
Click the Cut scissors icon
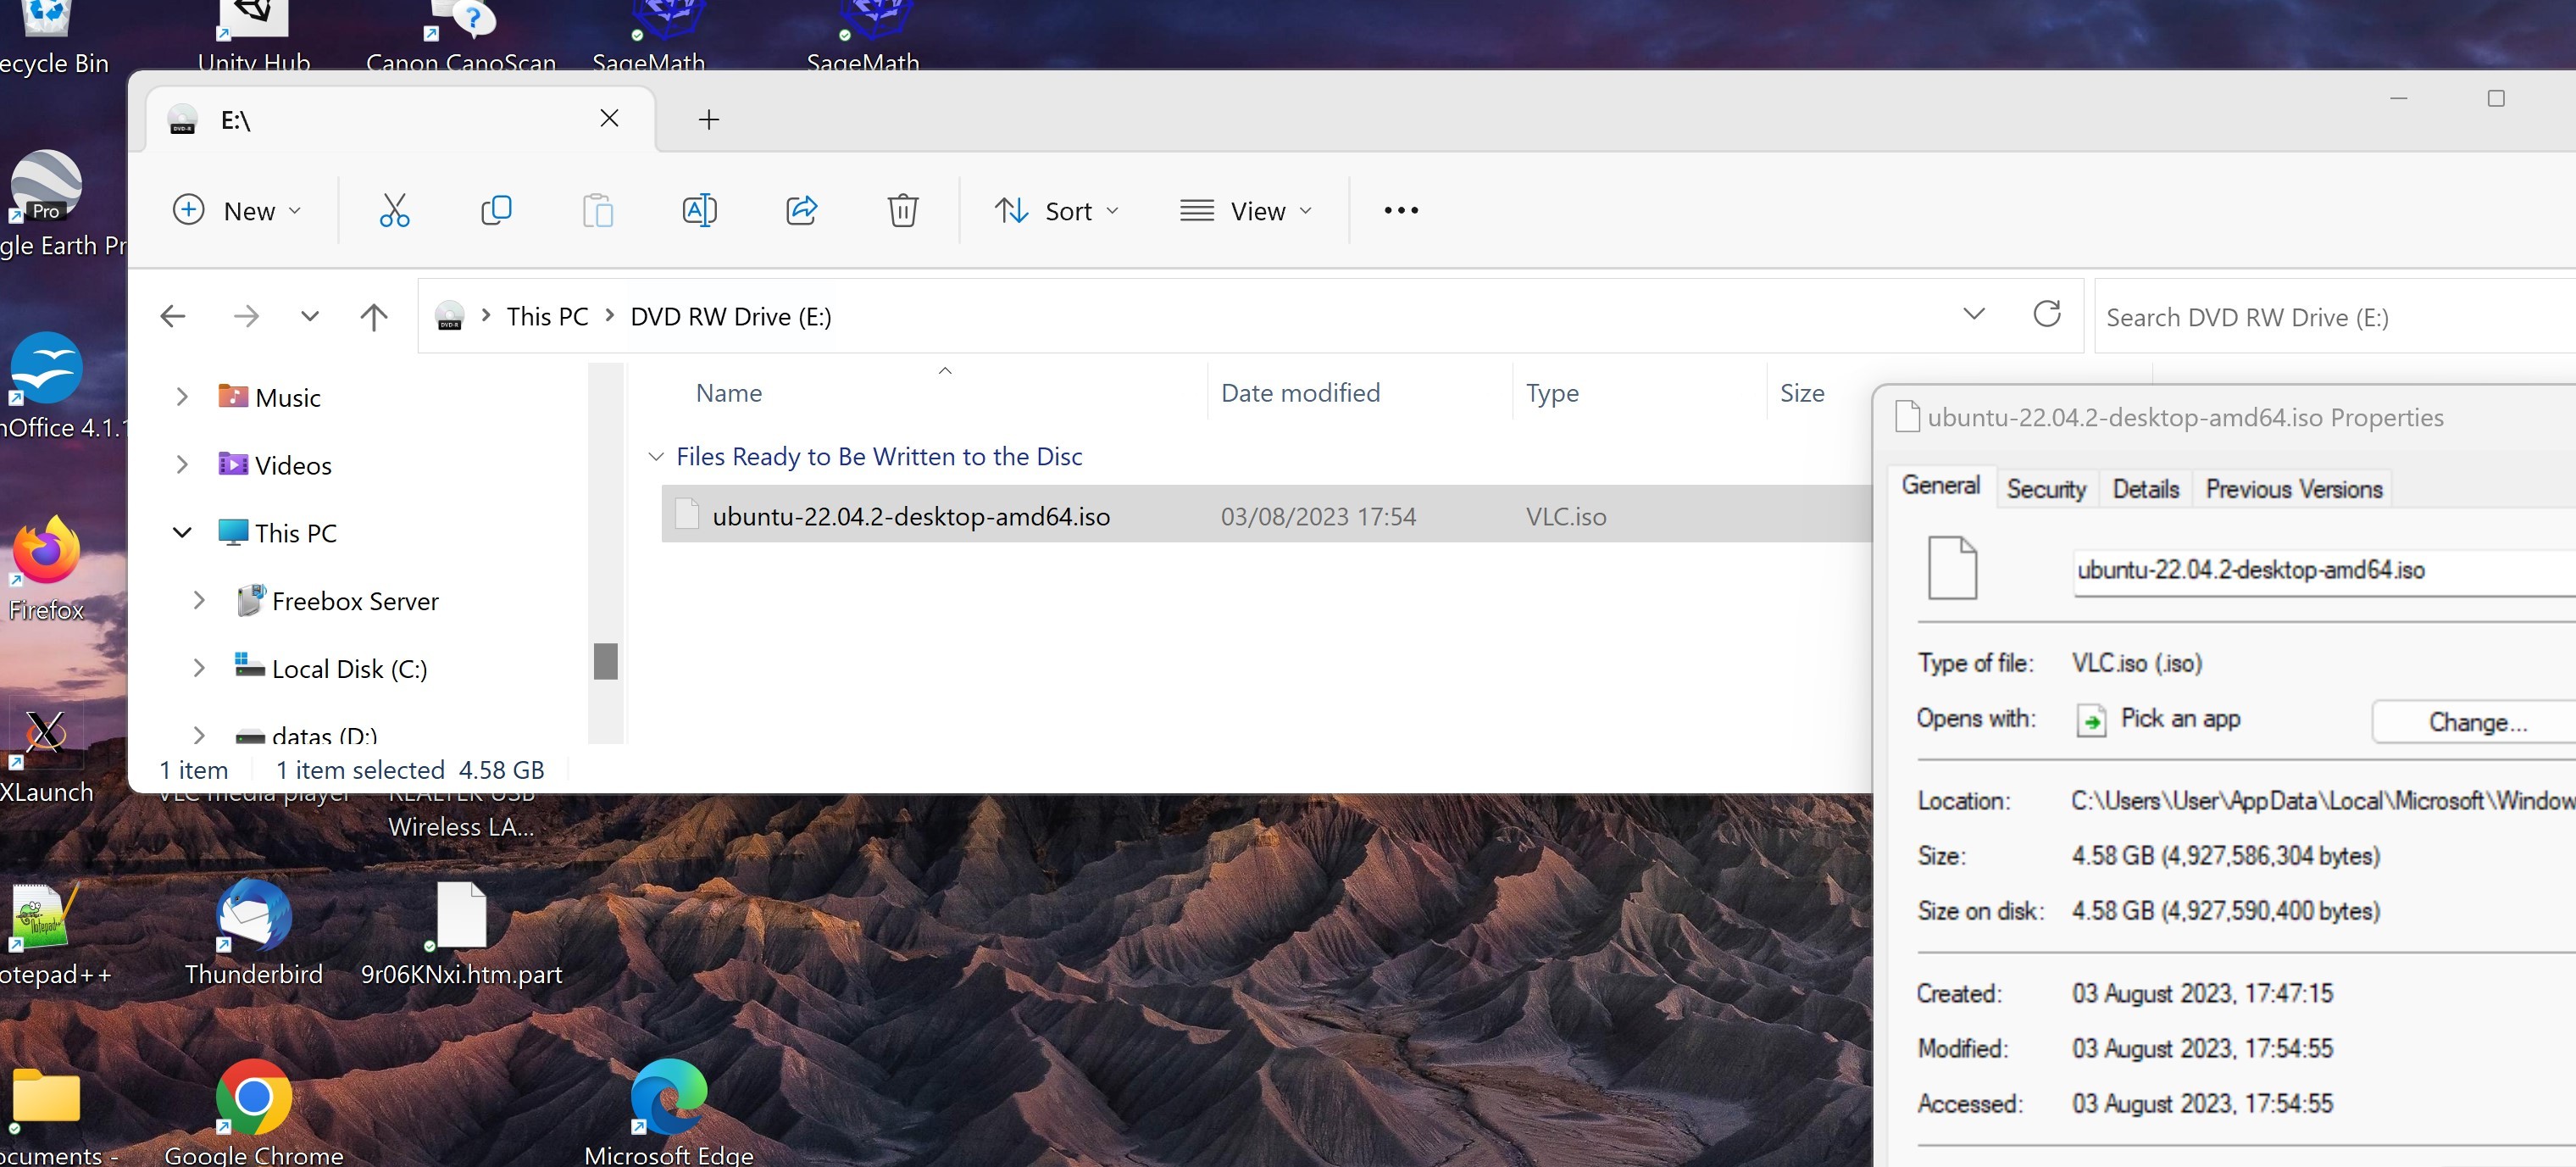click(x=394, y=210)
